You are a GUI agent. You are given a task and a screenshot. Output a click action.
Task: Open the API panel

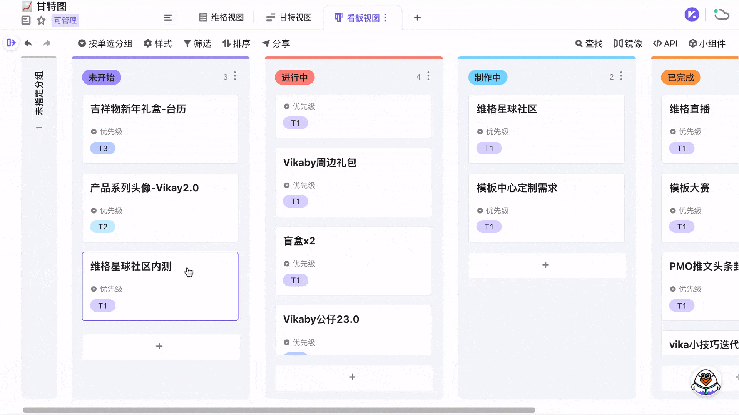(x=665, y=43)
